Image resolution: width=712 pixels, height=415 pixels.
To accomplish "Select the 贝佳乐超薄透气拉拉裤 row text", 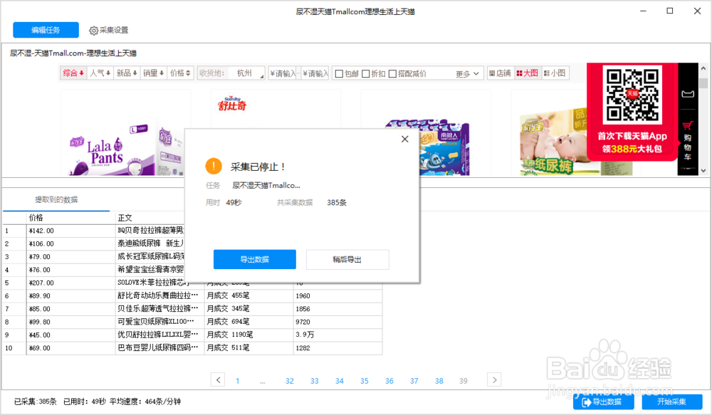I will click(x=158, y=309).
